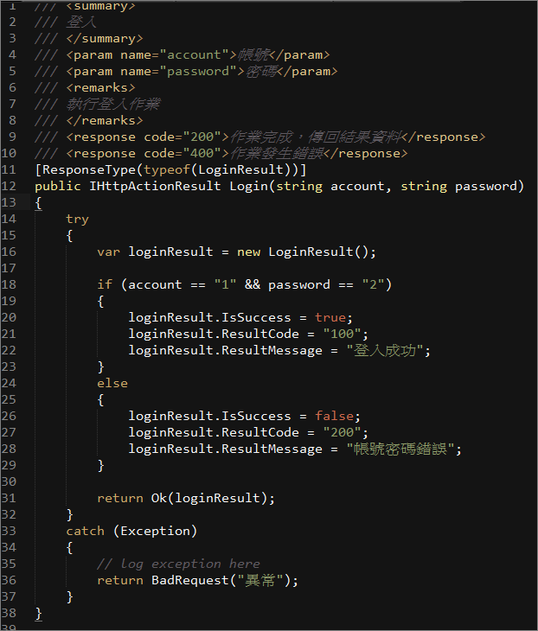Click "password" in param name on line 5
Screen dimensions: 538x631
198,71
